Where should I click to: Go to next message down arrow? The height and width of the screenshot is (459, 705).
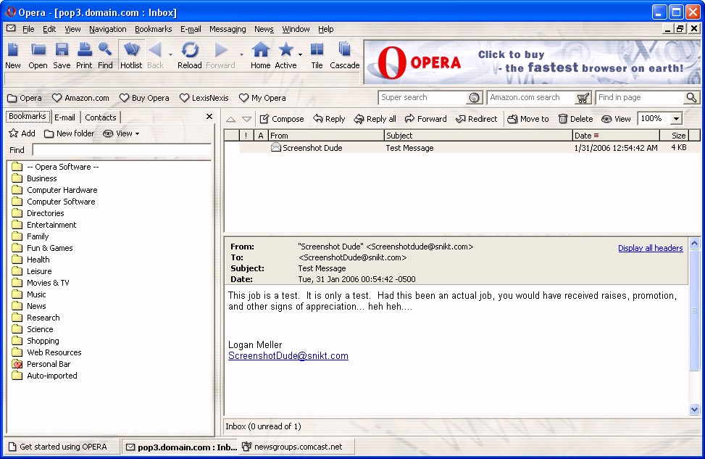pos(246,119)
